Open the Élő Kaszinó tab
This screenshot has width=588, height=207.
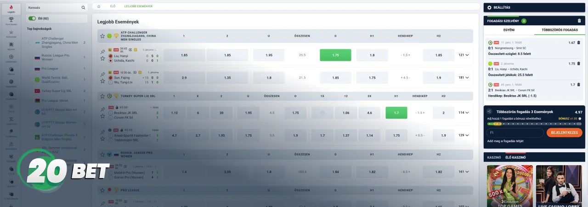point(515,157)
